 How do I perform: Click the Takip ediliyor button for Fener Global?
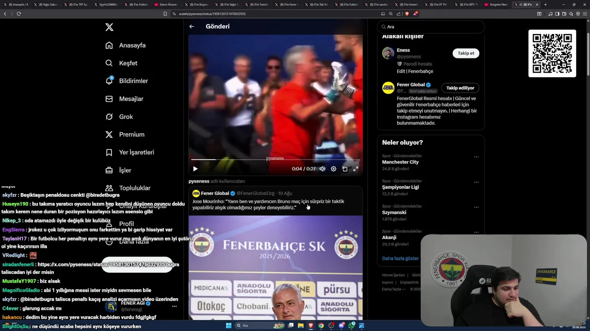click(460, 88)
